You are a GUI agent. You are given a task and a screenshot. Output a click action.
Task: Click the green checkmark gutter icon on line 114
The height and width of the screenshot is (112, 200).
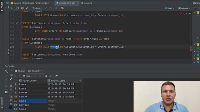click(17, 23)
